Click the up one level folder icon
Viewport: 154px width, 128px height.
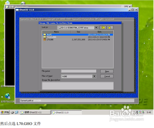tap(103, 28)
